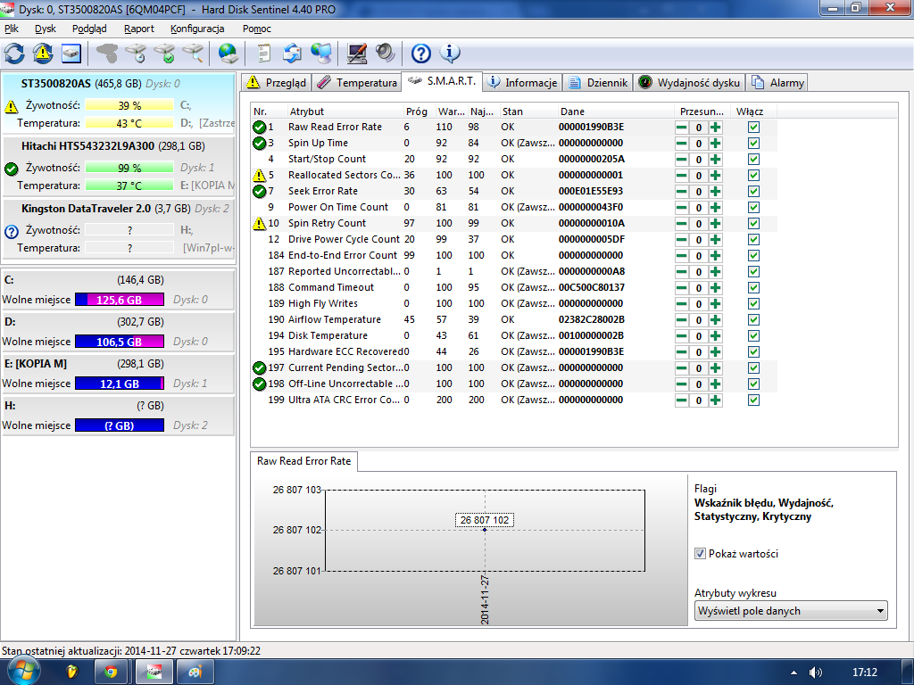Uncheck enable checkbox for Start/Stop Count
The width and height of the screenshot is (914, 685).
753,159
